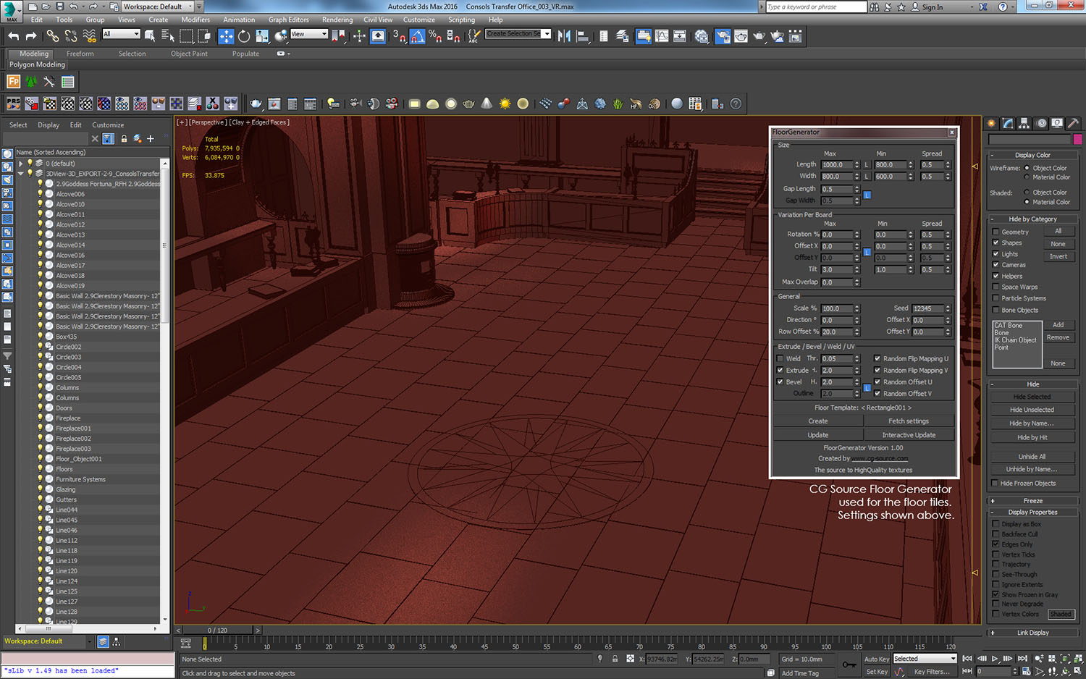Click the Mirror tool icon
Image resolution: width=1086 pixels, height=679 pixels.
(564, 36)
